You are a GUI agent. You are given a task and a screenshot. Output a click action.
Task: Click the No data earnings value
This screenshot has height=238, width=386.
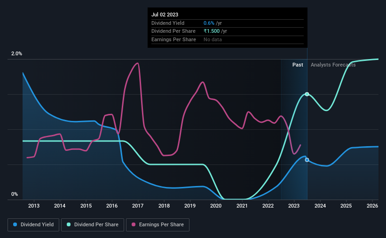[x=213, y=39]
